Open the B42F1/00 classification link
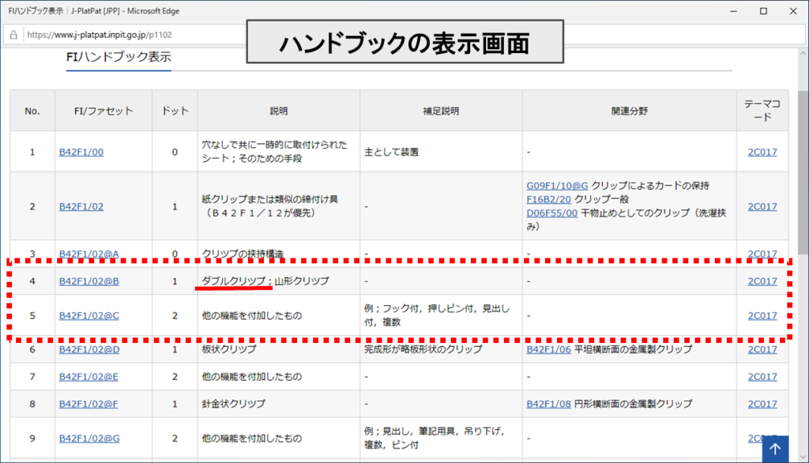This screenshot has width=809, height=463. click(81, 152)
